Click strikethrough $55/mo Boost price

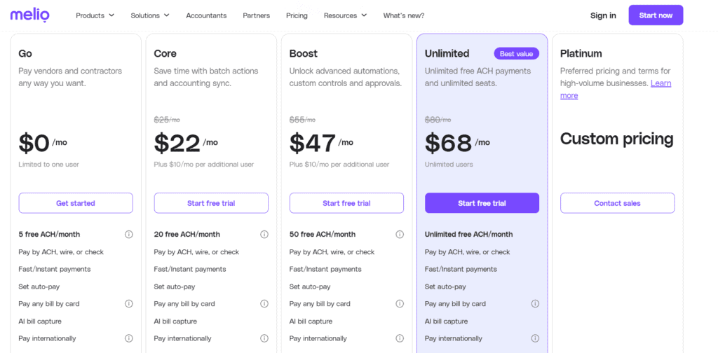click(x=302, y=120)
